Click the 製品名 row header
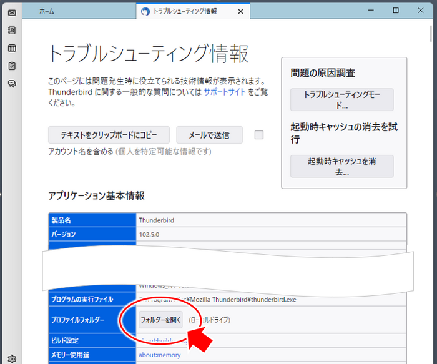 click(92, 220)
